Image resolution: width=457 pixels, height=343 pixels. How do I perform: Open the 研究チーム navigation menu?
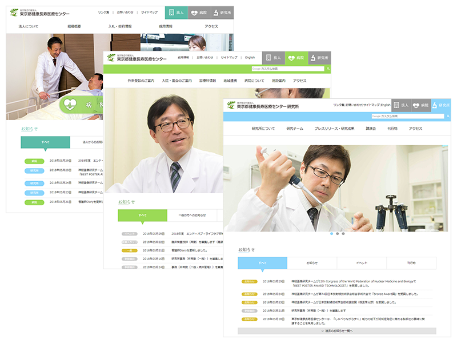(295, 129)
